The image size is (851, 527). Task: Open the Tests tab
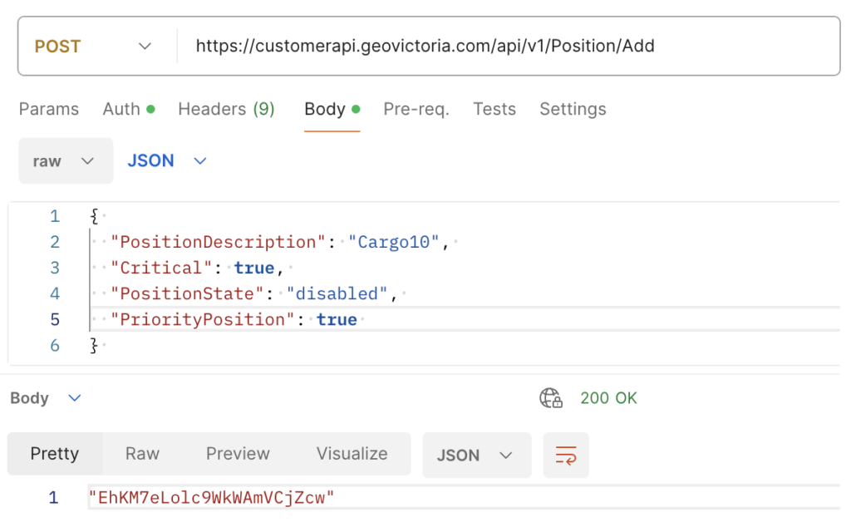(494, 109)
